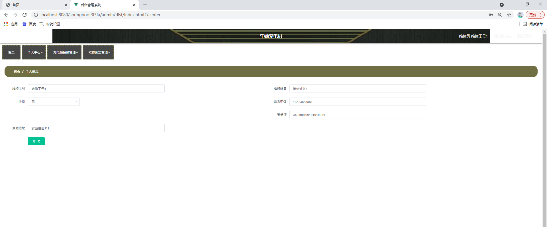The width and height of the screenshot is (547, 227).
Task: Open a new browser tab
Action: [x=145, y=5]
